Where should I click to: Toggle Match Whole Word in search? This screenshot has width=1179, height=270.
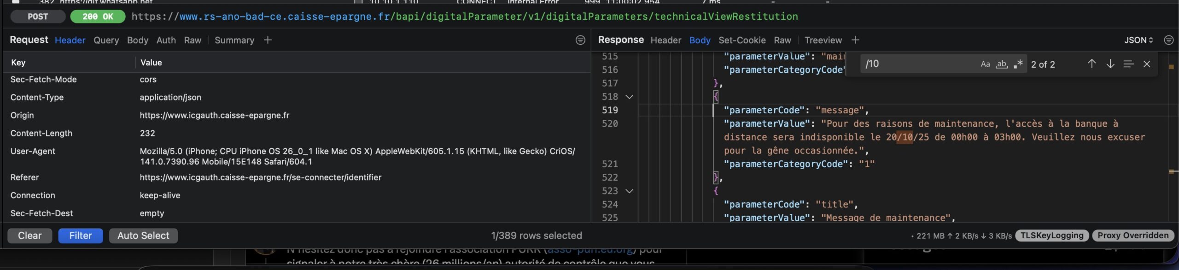click(x=1002, y=64)
